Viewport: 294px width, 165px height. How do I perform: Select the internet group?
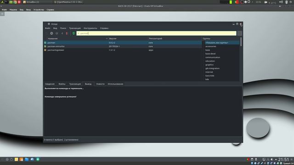[x=209, y=72]
